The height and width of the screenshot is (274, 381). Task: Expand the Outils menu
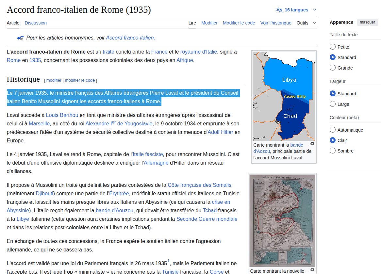[x=306, y=23]
